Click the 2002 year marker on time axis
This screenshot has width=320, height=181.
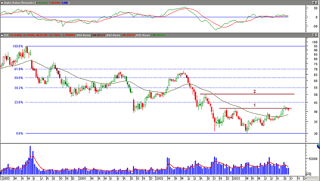(x=160, y=178)
